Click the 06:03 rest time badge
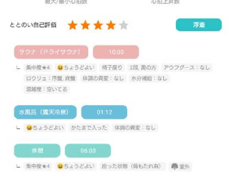Image resolution: width=231 pixels, height=173 pixels. [x=88, y=151]
